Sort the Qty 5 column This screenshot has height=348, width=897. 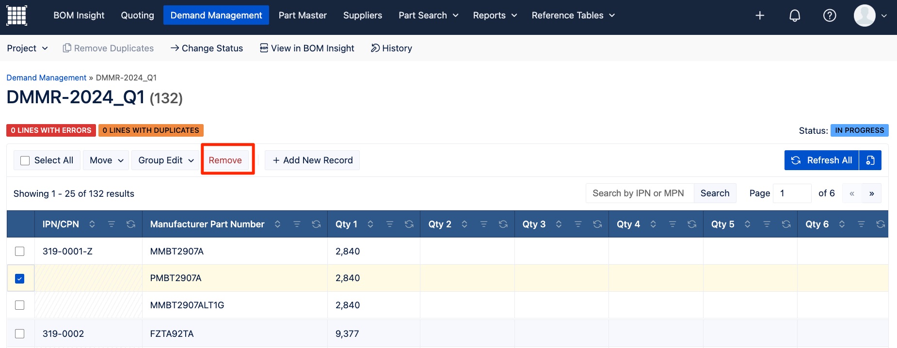point(747,224)
